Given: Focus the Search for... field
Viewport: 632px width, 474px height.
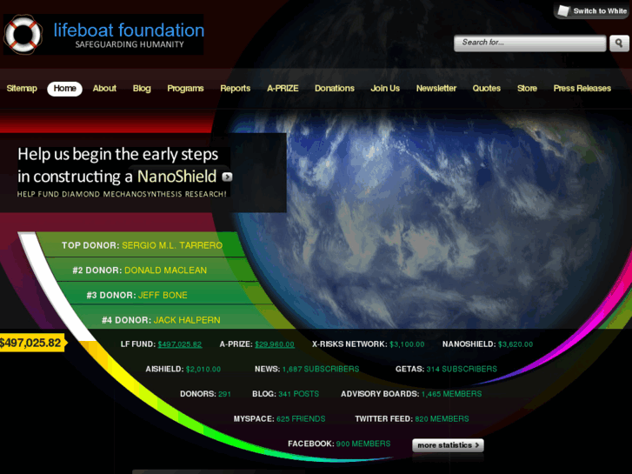Looking at the screenshot, I should (x=530, y=43).
